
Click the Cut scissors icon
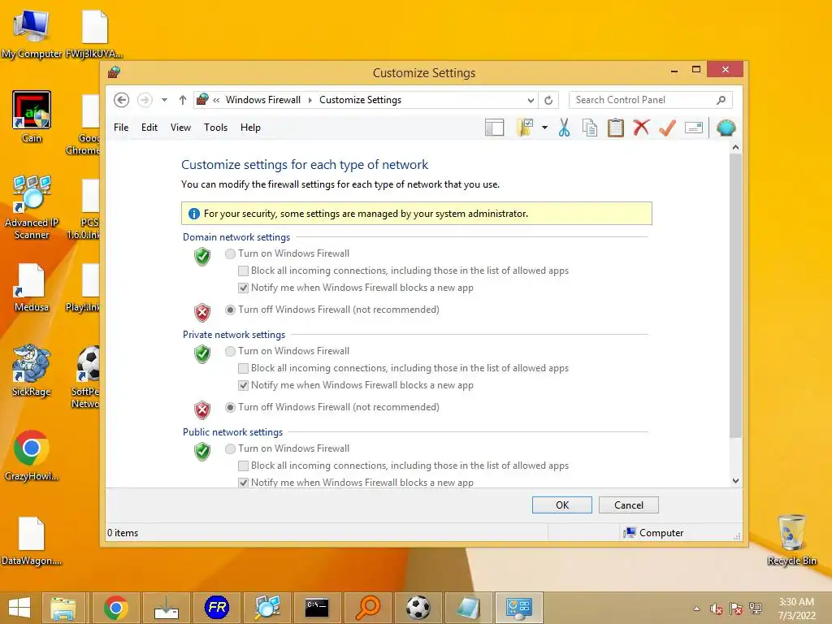[x=564, y=128]
